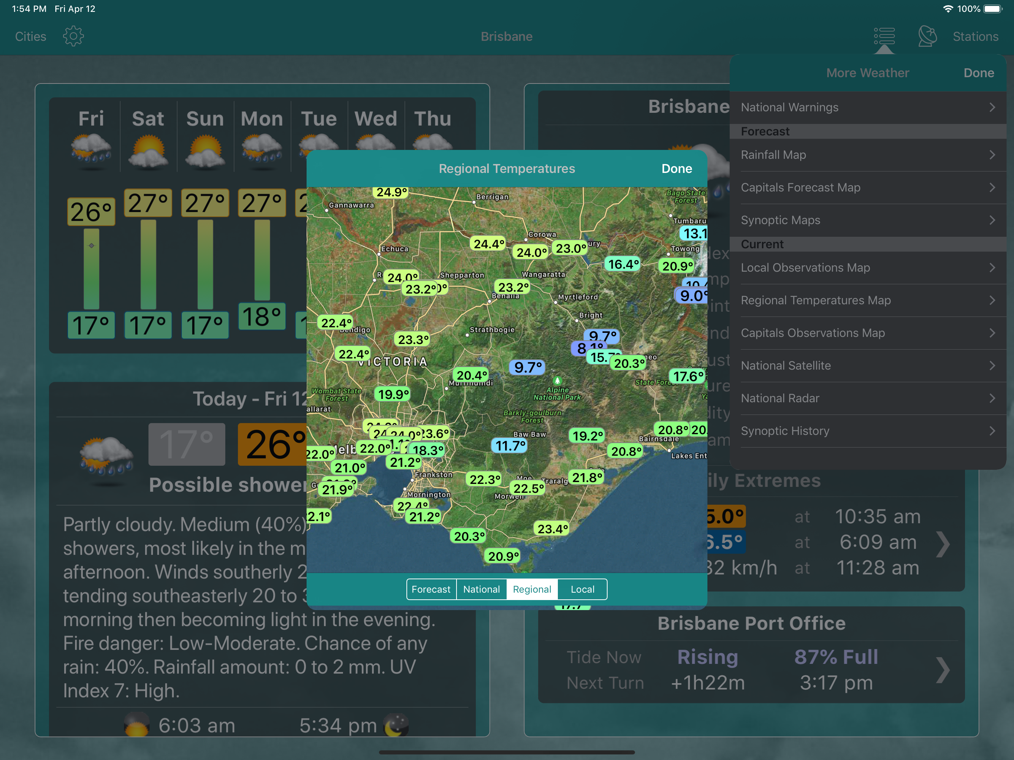The image size is (1014, 760).
Task: Tap the More Weather list icon
Action: pos(884,36)
